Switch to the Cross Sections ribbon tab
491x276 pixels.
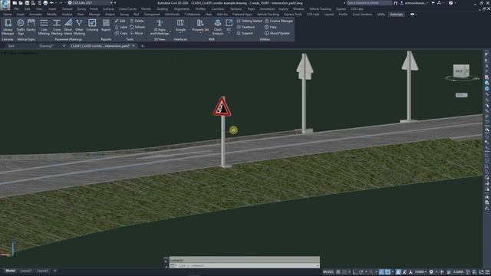pyautogui.click(x=362, y=15)
